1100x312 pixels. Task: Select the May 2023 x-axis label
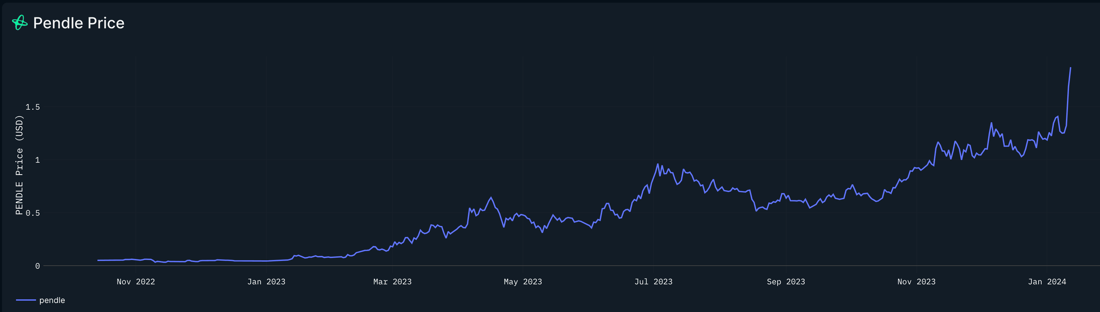coord(523,282)
